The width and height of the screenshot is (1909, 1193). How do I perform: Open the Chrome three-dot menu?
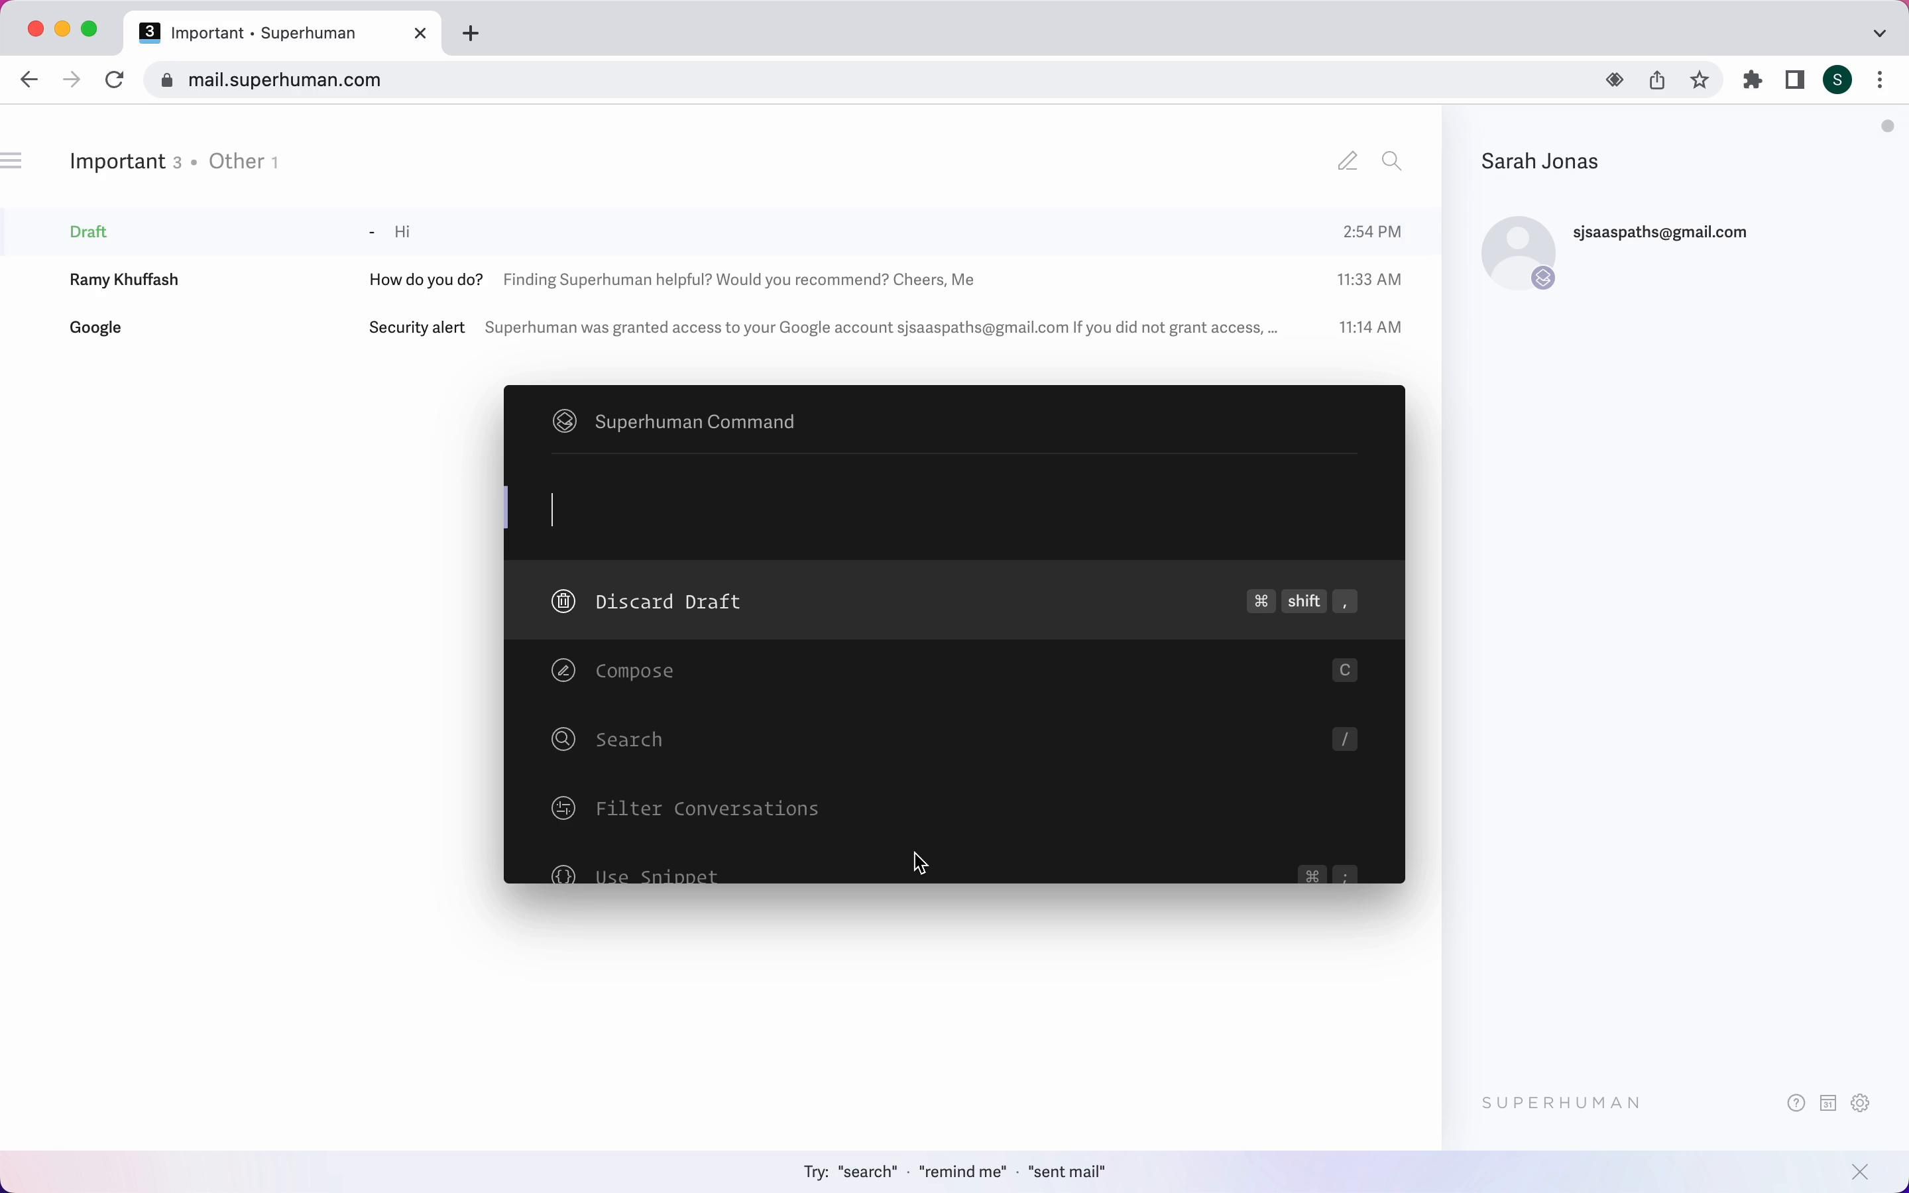[1881, 80]
